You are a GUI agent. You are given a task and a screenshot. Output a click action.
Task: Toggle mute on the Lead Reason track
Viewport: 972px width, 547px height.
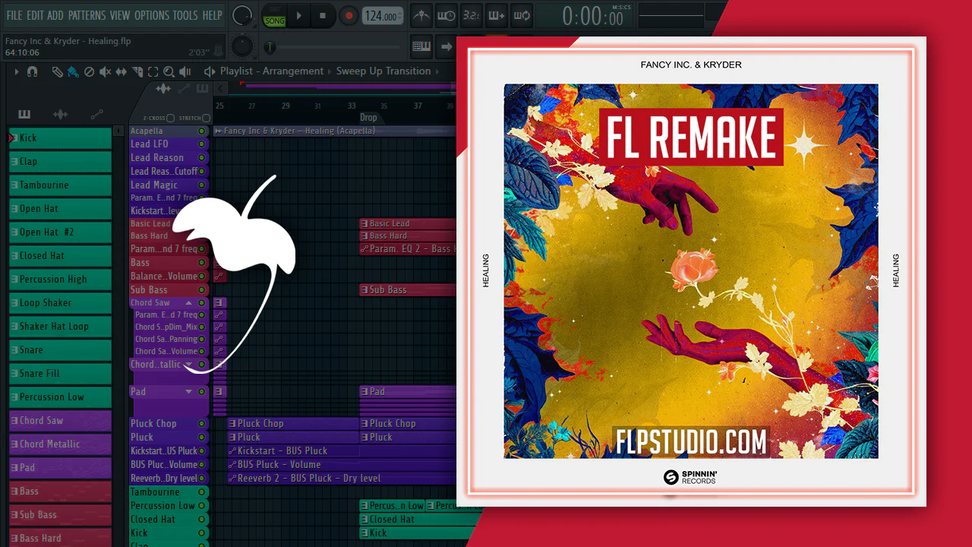click(201, 158)
